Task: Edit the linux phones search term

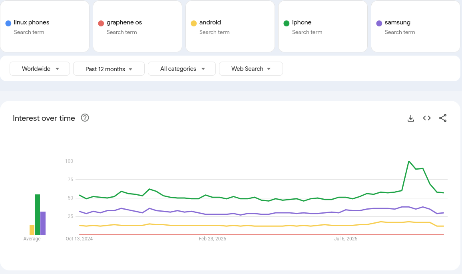Action: 32,22
